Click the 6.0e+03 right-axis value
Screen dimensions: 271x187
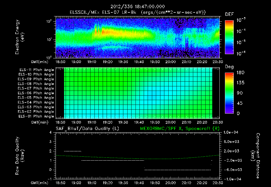[x=232, y=142]
